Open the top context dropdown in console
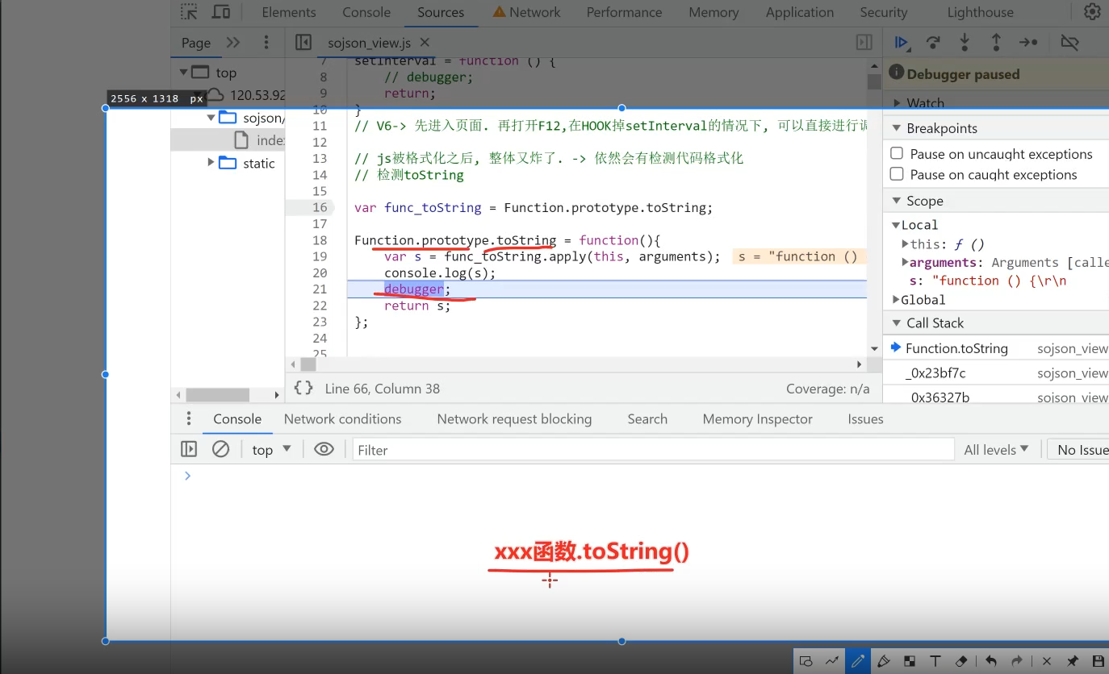 coord(271,449)
